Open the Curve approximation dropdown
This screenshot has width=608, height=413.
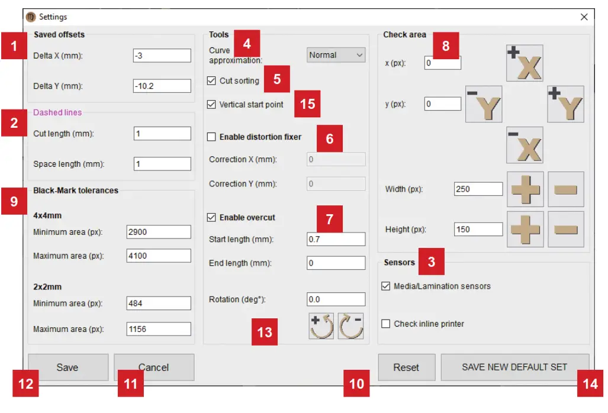coord(336,54)
